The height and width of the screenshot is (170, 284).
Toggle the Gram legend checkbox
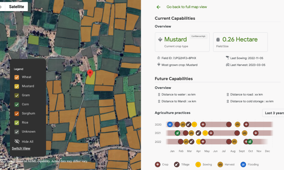tap(17, 95)
